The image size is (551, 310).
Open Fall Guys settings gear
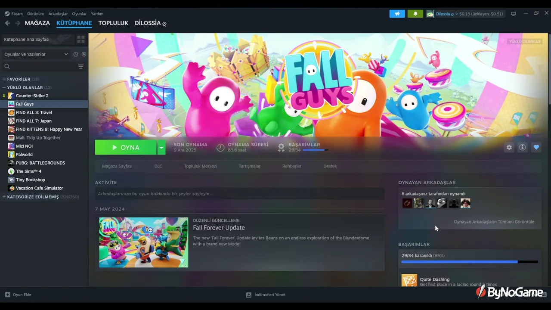pyautogui.click(x=509, y=147)
